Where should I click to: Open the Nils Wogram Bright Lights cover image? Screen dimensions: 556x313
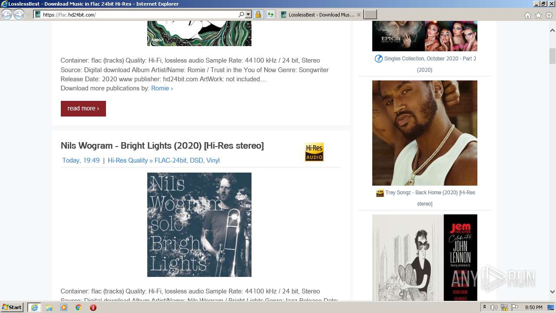[199, 225]
